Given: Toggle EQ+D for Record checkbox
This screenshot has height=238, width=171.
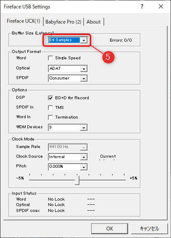Looking at the screenshot, I should (50, 98).
